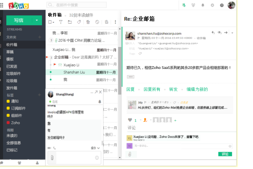This screenshot has height=169, width=253.
Task: Open the help question mark icon
Action: coord(222,5)
